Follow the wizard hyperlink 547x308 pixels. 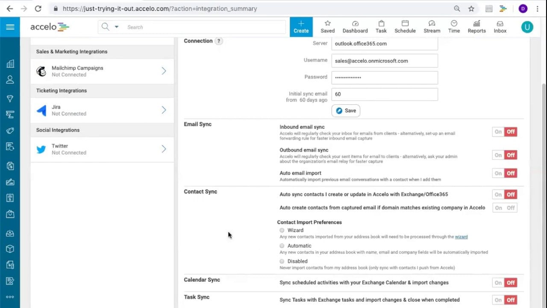(x=461, y=237)
